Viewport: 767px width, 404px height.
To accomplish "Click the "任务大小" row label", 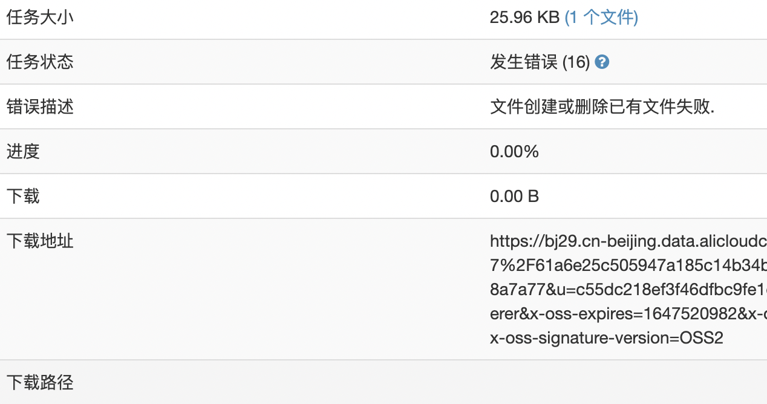I will click(39, 17).
